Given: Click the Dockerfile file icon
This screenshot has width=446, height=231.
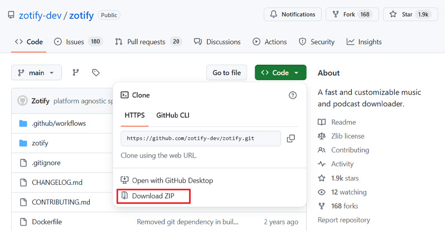Looking at the screenshot, I should 23,222.
